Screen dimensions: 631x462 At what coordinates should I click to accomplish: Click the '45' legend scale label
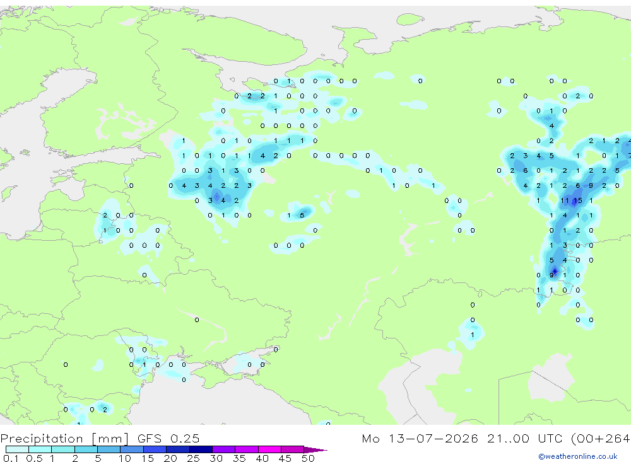[285, 458]
